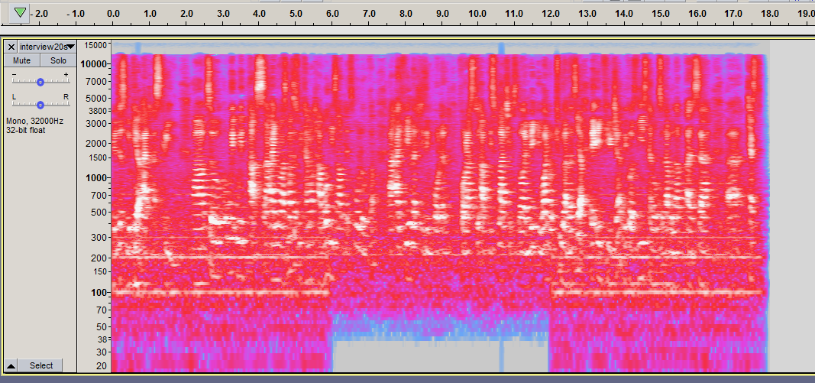Collapse the track using the up-arrow button
Screen dimensions: 815x383
point(11,365)
